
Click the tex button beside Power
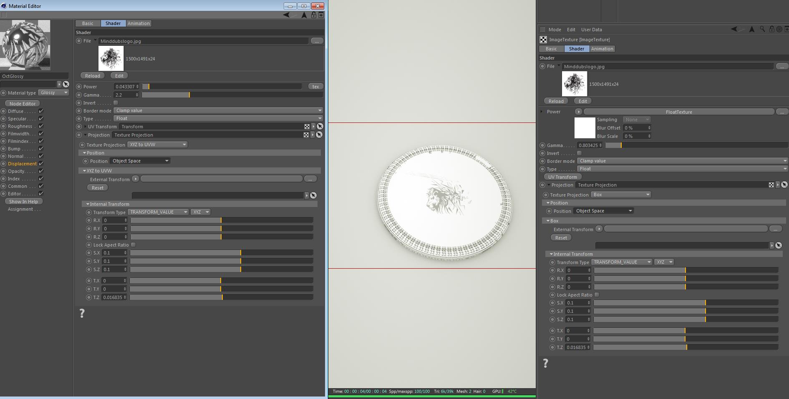(315, 87)
